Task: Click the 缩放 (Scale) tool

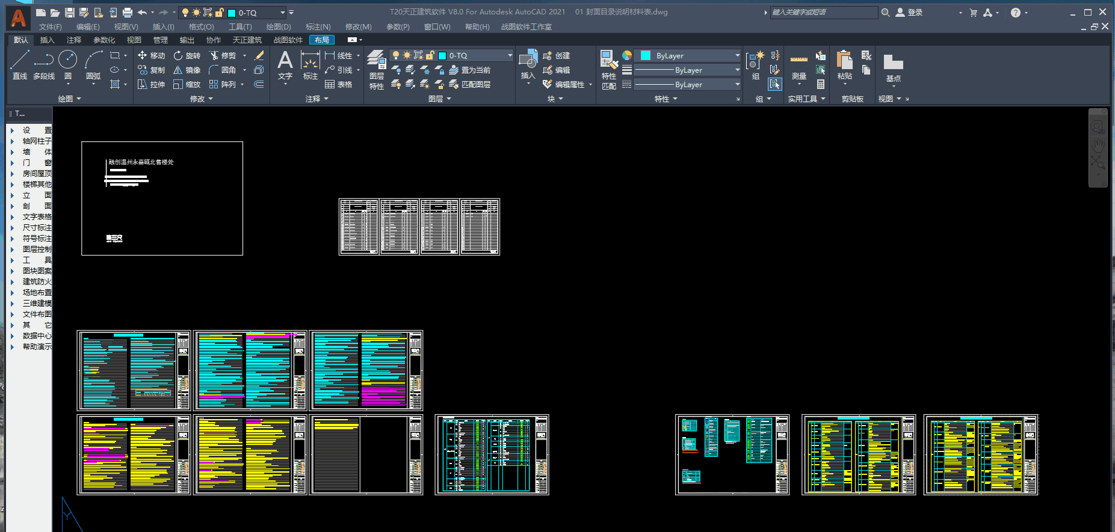Action: [x=187, y=84]
